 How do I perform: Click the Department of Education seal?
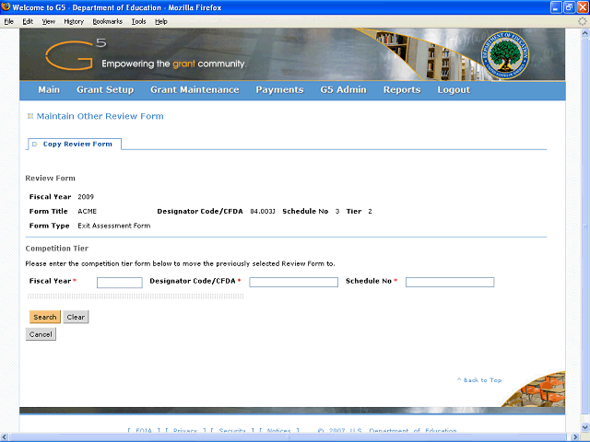(505, 55)
